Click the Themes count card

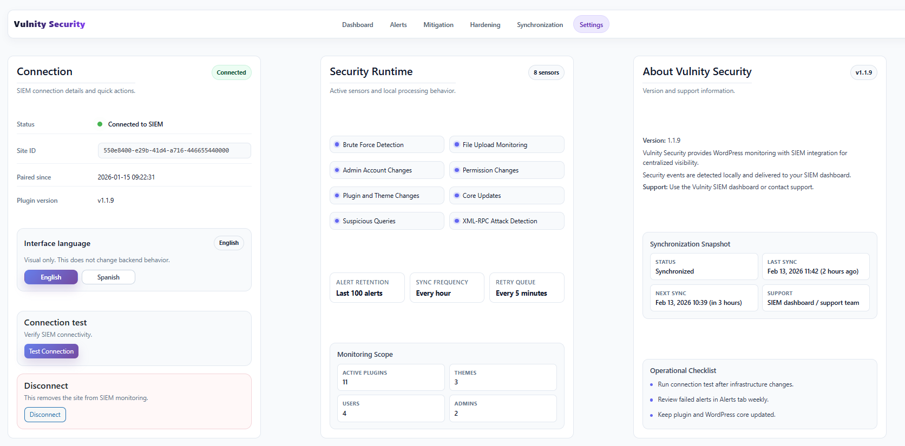(x=503, y=377)
